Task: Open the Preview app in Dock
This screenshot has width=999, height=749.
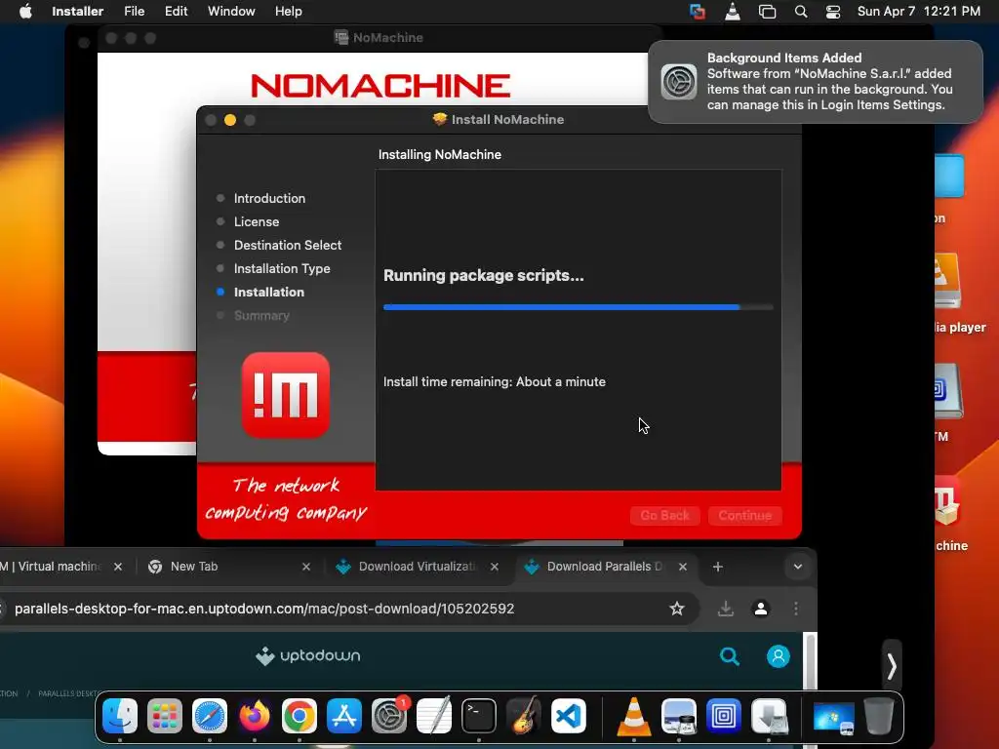Action: click(x=679, y=716)
